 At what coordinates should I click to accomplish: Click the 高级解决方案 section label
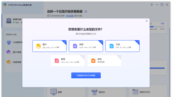tap(11, 35)
